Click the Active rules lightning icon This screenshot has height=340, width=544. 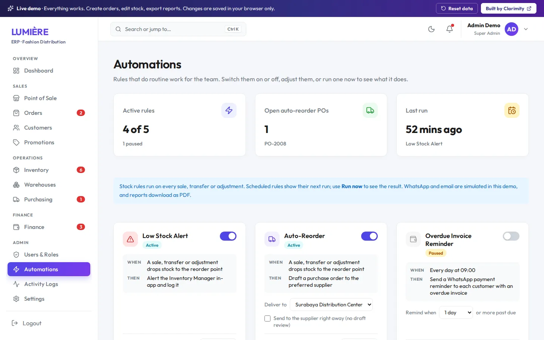(x=229, y=110)
